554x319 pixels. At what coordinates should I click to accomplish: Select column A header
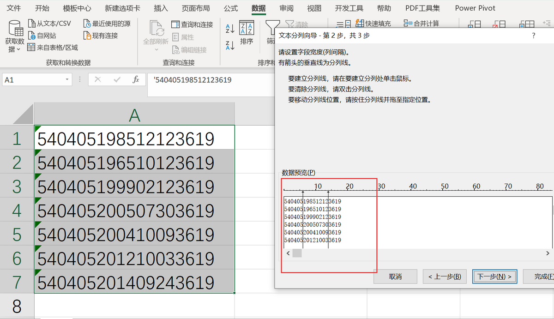coord(134,114)
